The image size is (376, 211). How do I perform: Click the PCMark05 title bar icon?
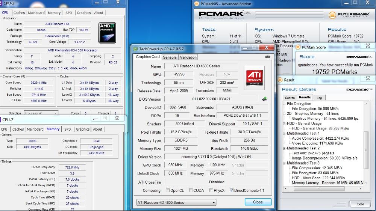196,4
